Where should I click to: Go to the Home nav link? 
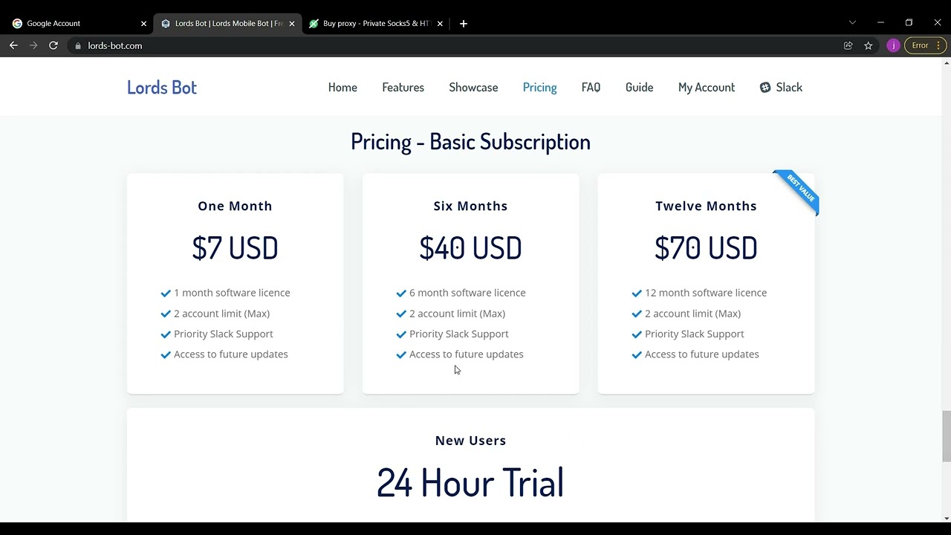click(x=343, y=88)
